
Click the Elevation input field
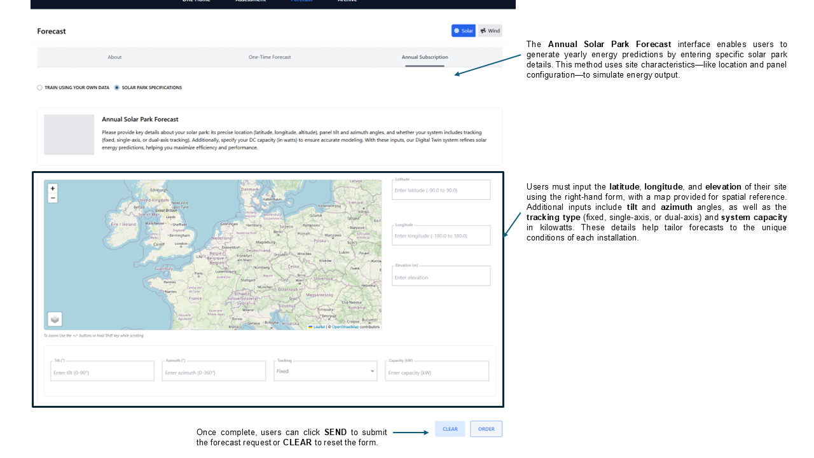[441, 277]
